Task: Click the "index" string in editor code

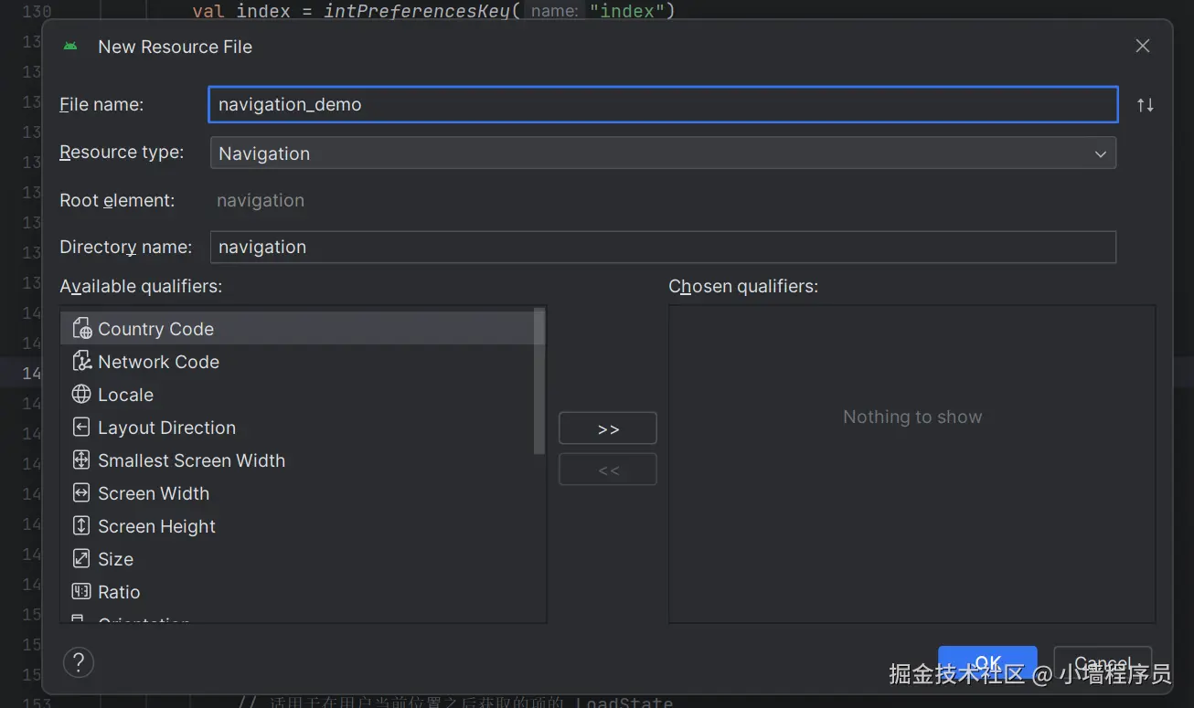Action: click(x=627, y=11)
